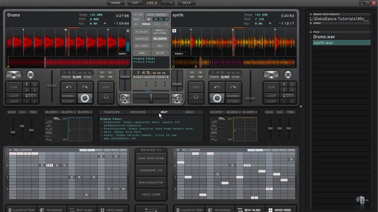378x212 pixels.
Task: Randomize the B Relooper pattern
Action: pos(220,210)
